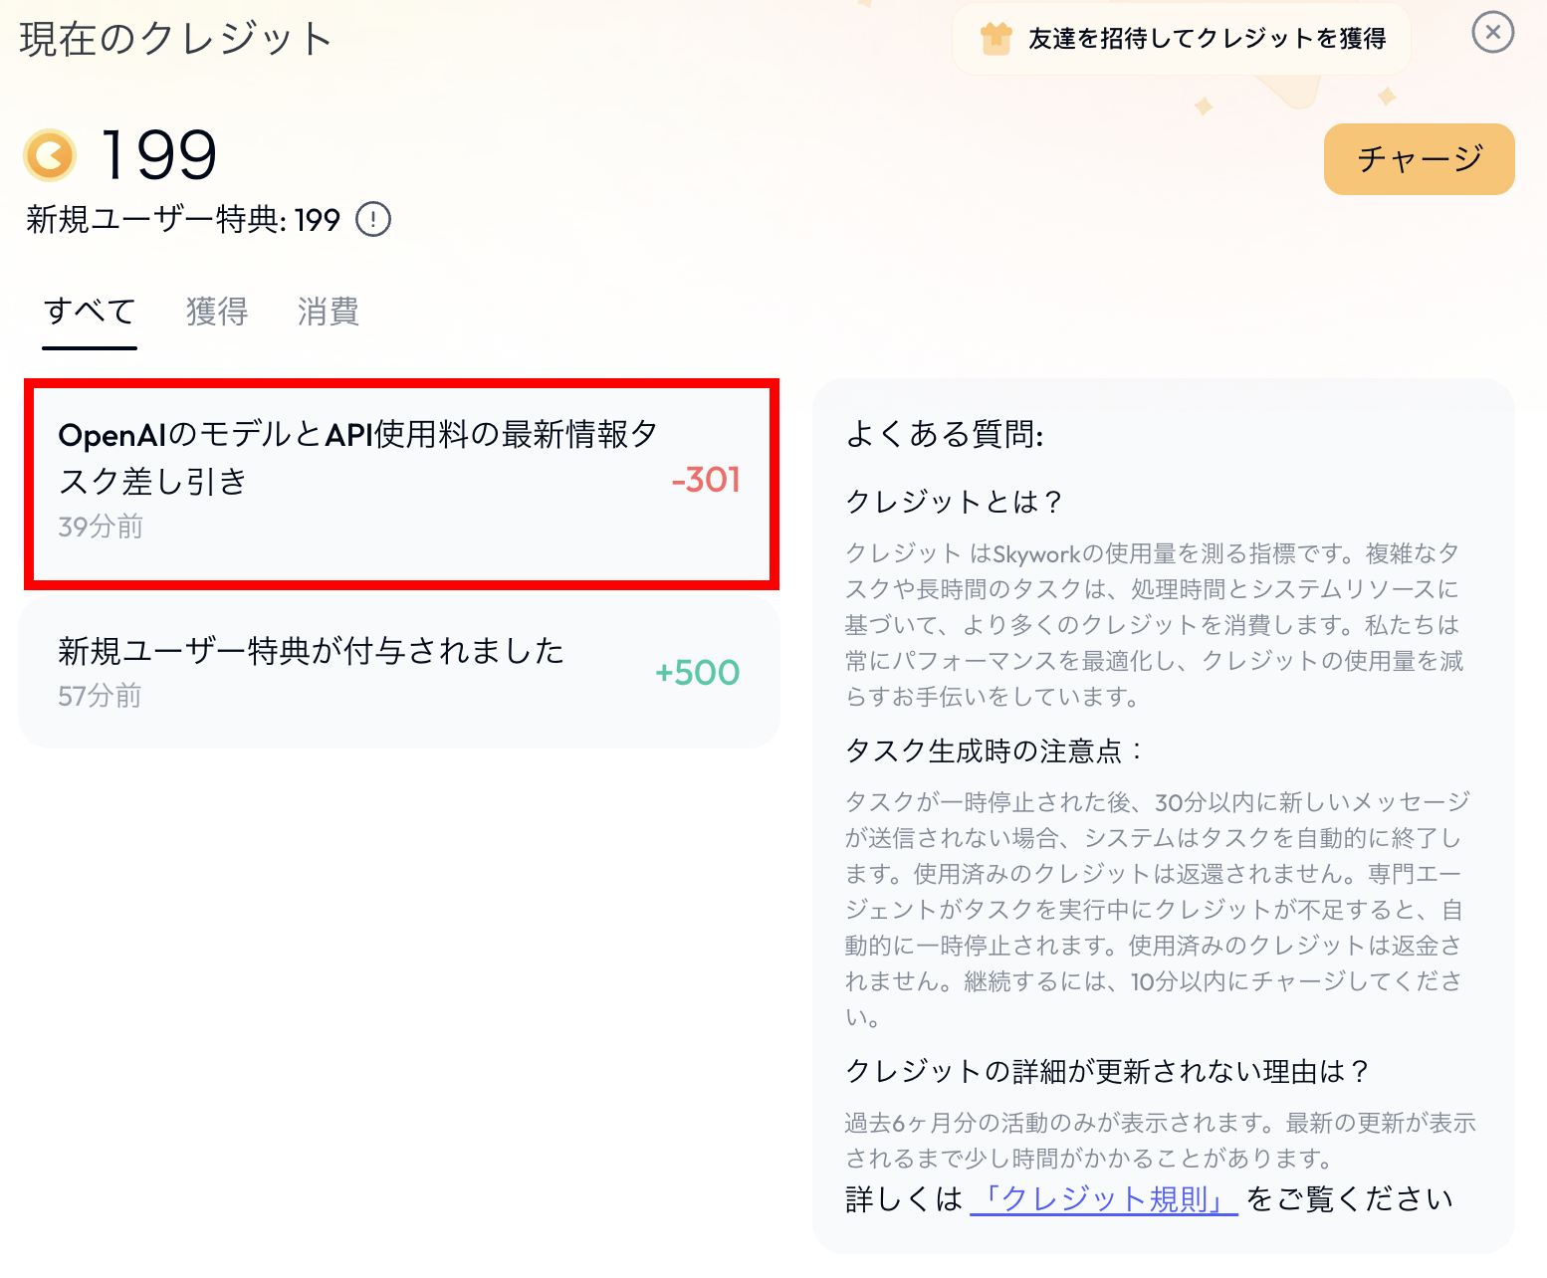
Task: Click the よくある質問 heading
Action: (944, 434)
